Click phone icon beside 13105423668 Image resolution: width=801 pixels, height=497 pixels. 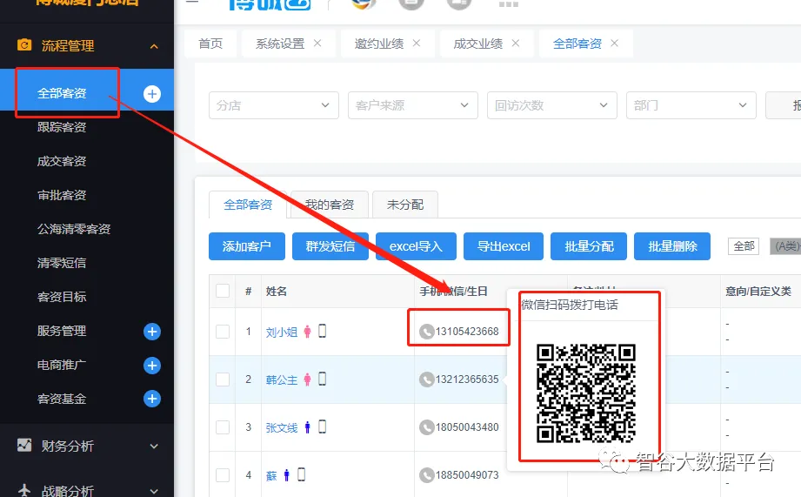click(x=426, y=332)
